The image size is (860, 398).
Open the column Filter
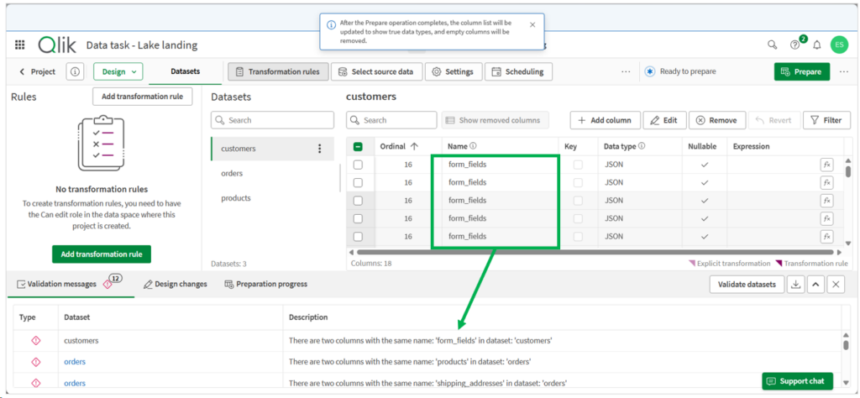pos(826,120)
